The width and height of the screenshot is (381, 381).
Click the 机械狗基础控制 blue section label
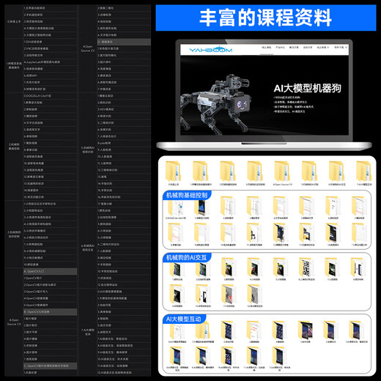187,195
